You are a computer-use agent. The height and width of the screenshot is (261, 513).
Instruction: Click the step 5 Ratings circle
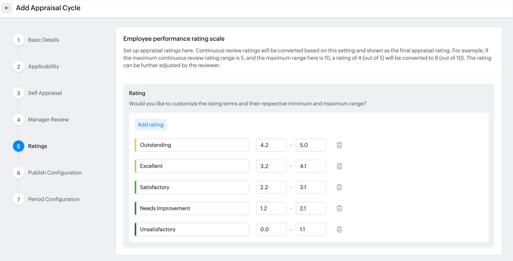coord(19,146)
